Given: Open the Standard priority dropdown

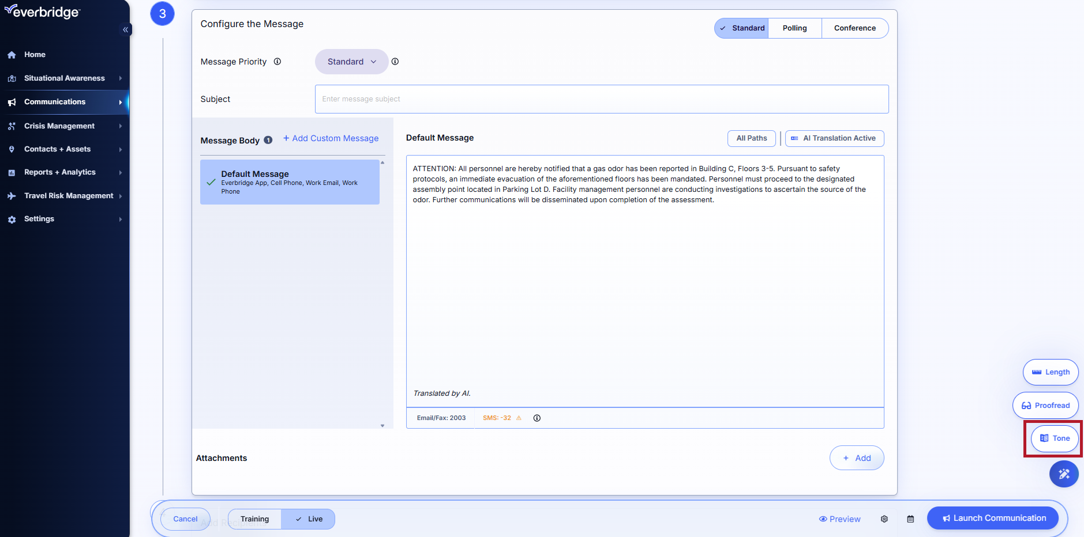Looking at the screenshot, I should tap(351, 62).
